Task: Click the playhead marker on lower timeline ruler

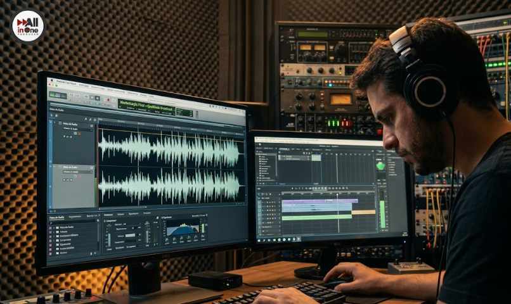Action: [x=337, y=195]
